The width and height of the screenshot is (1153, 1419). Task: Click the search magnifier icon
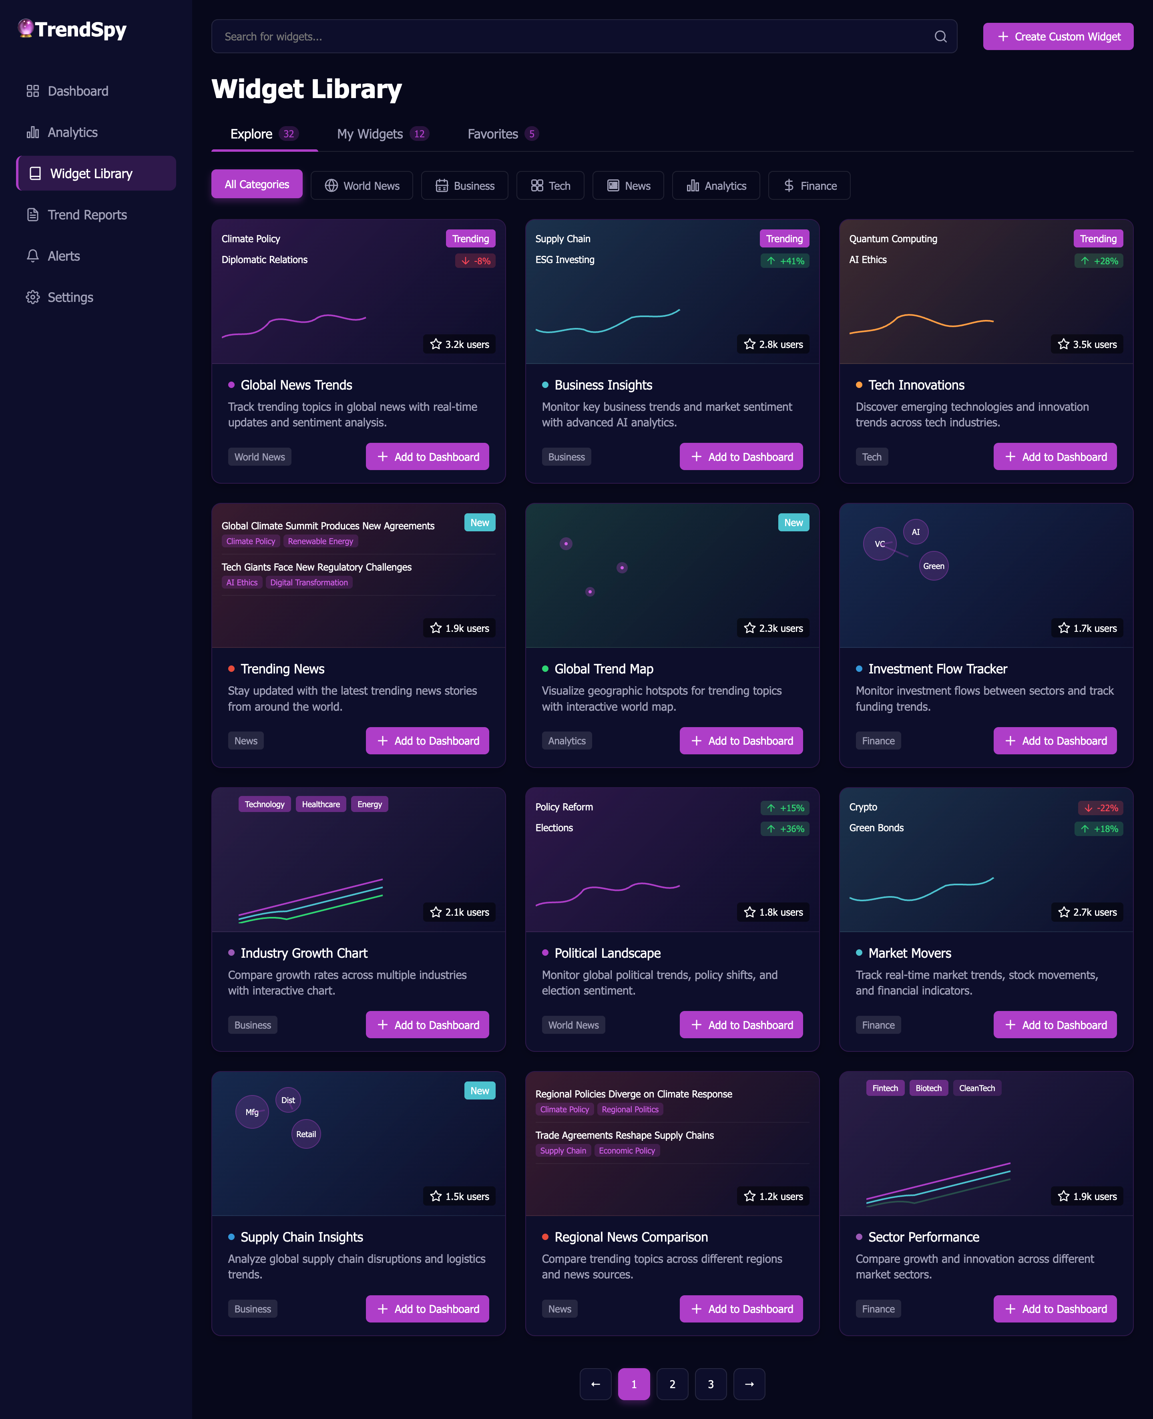tap(940, 36)
